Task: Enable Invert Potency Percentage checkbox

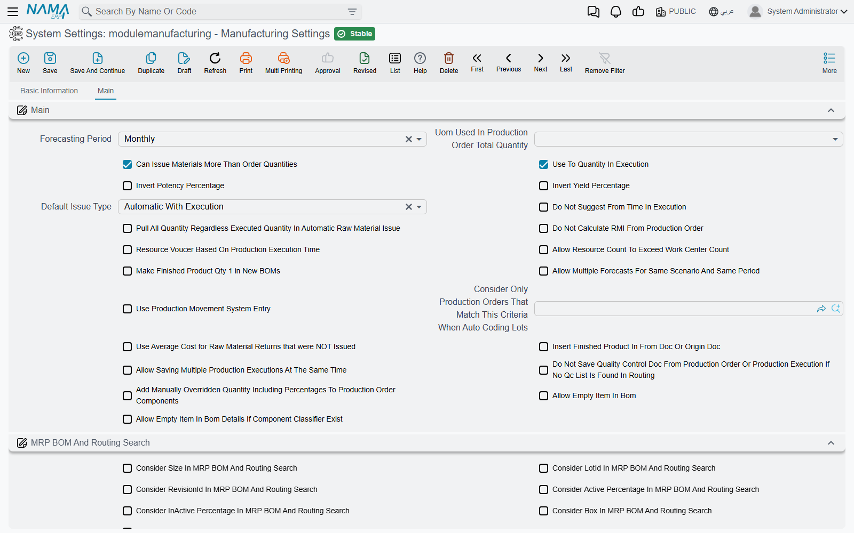Action: pos(127,185)
